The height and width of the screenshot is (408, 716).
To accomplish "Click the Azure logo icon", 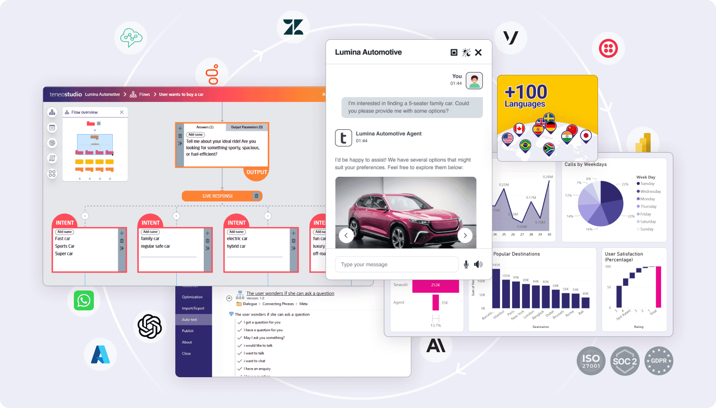I will coord(100,354).
